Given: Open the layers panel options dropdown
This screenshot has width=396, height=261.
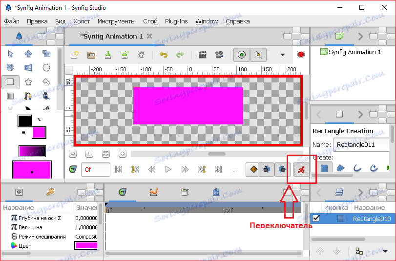Looking at the screenshot, I should coord(385,251).
